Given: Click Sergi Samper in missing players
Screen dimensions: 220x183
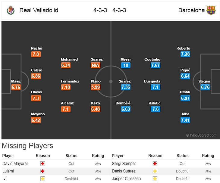Looking at the screenshot, I should pos(124,164).
